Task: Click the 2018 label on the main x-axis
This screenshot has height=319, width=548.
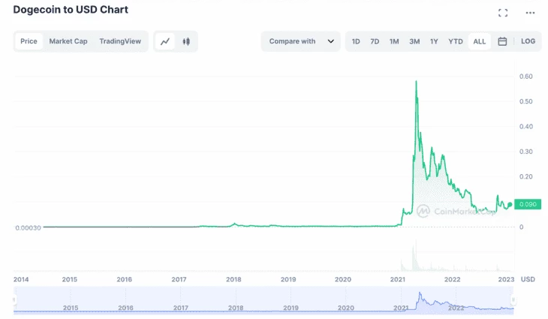Action: point(233,279)
